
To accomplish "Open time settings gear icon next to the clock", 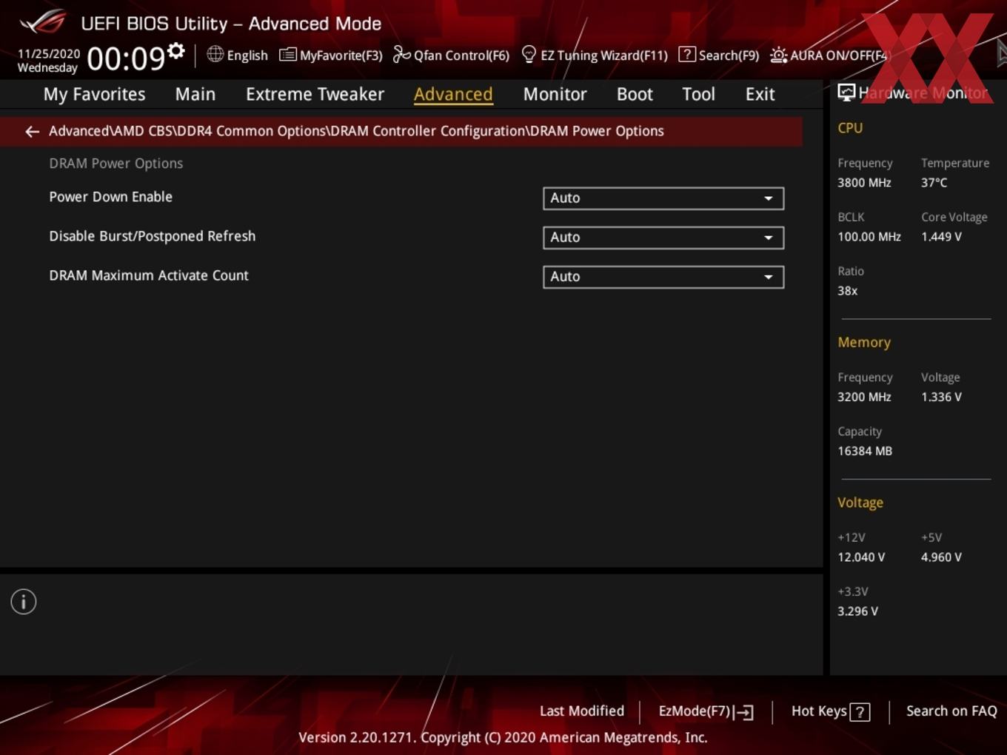I will (x=176, y=50).
